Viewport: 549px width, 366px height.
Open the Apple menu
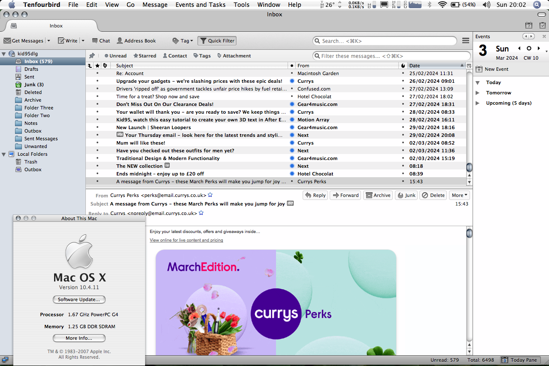(x=12, y=5)
